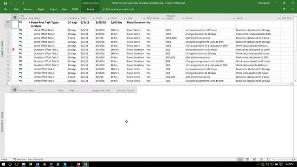Image resolution: width=297 pixels, height=167 pixels.
Task: Click the Save icon in quick access toolbar
Action: 5,3
